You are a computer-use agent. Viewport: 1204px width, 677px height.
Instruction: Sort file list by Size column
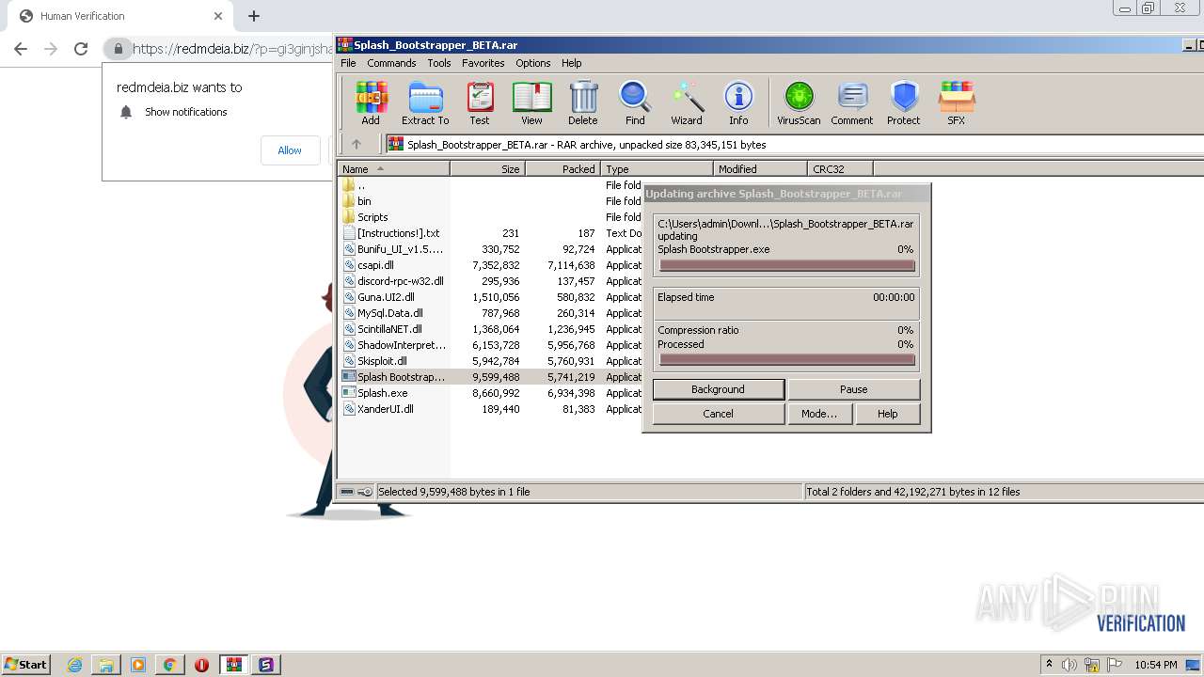click(x=487, y=169)
